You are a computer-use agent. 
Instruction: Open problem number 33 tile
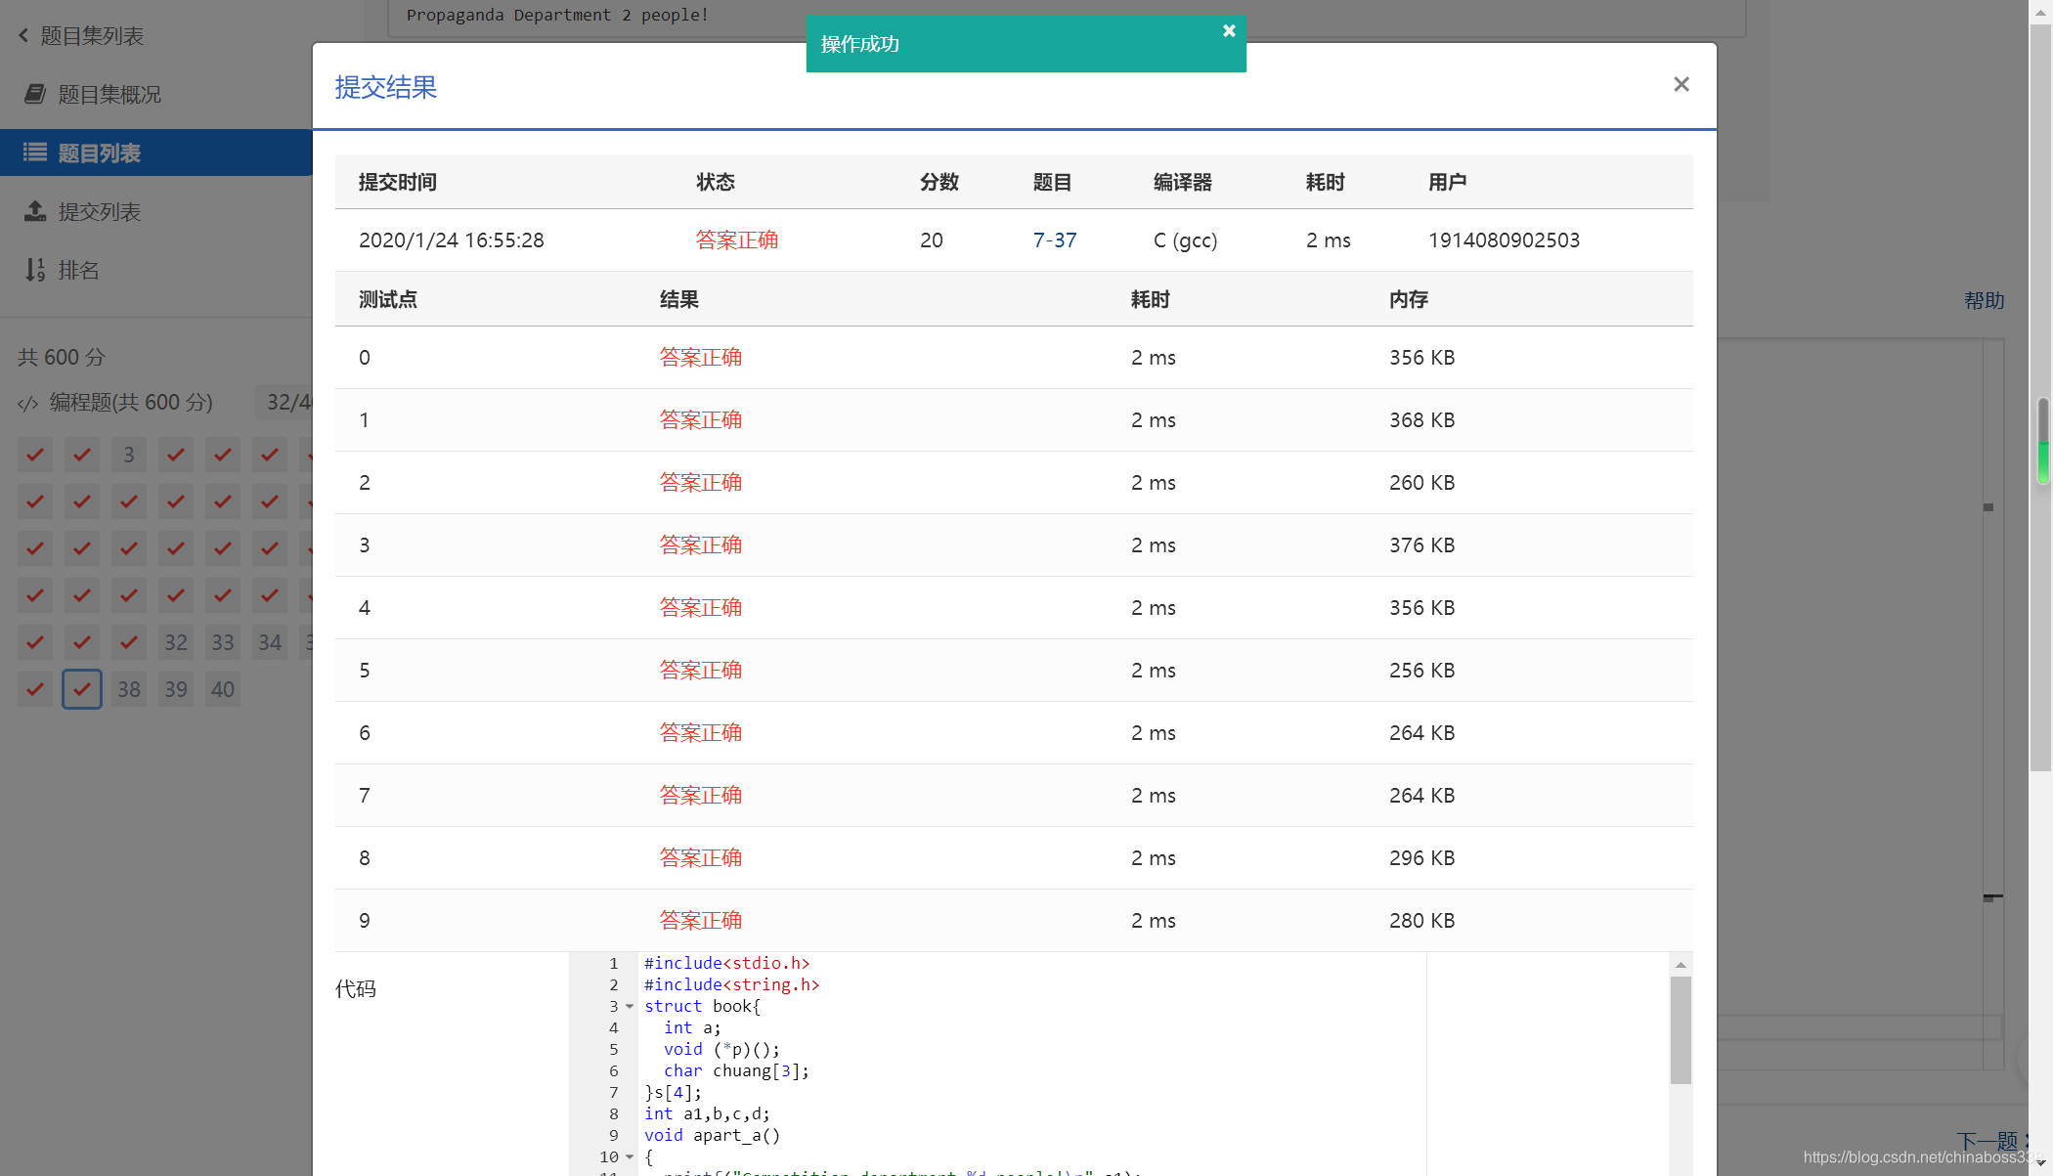tap(223, 643)
